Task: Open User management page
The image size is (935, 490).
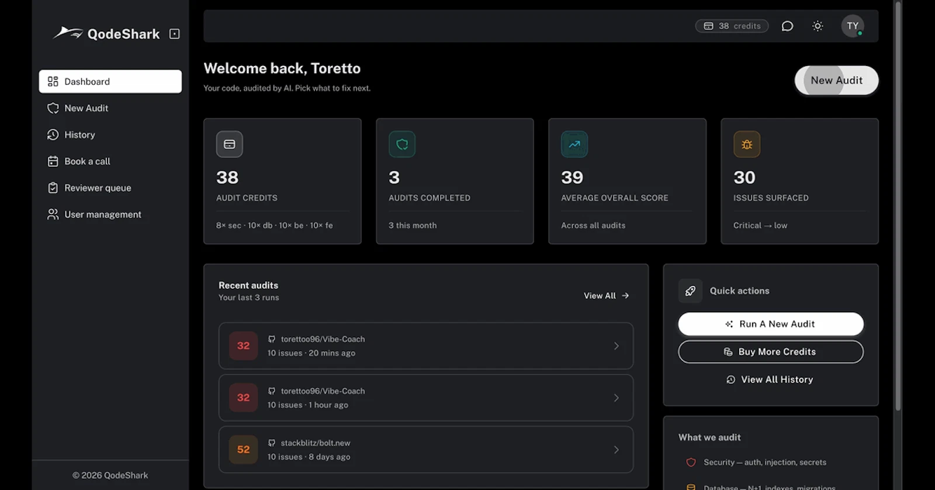Action: click(110, 215)
